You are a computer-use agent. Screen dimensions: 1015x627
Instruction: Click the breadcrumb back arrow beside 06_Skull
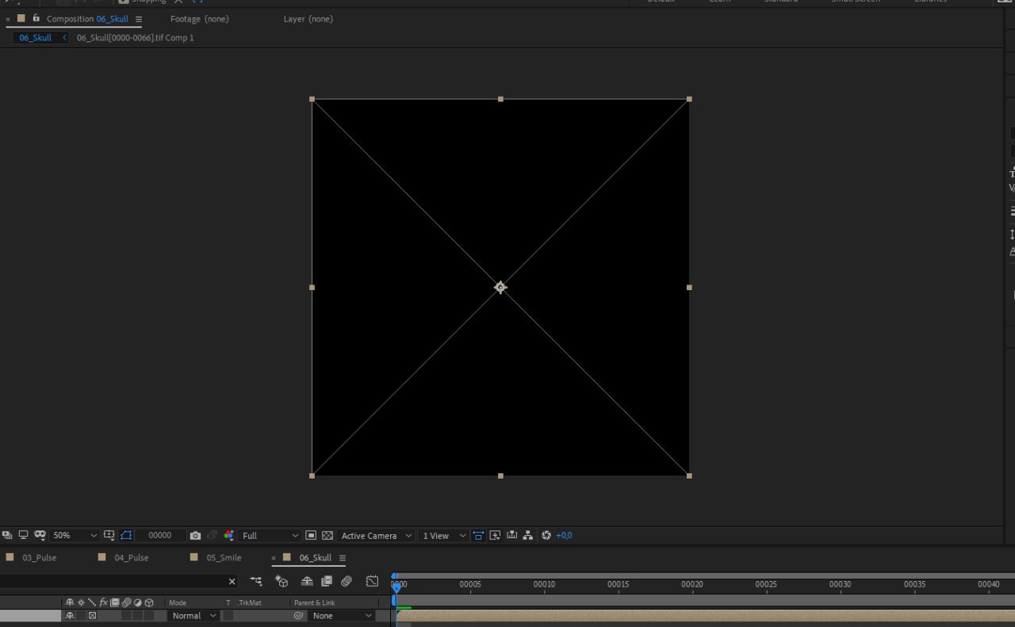pos(64,38)
